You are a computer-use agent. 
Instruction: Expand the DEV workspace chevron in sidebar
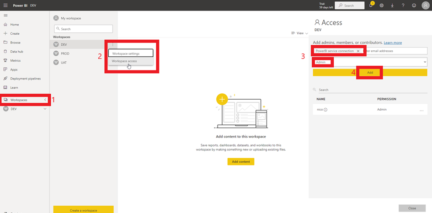(x=45, y=109)
